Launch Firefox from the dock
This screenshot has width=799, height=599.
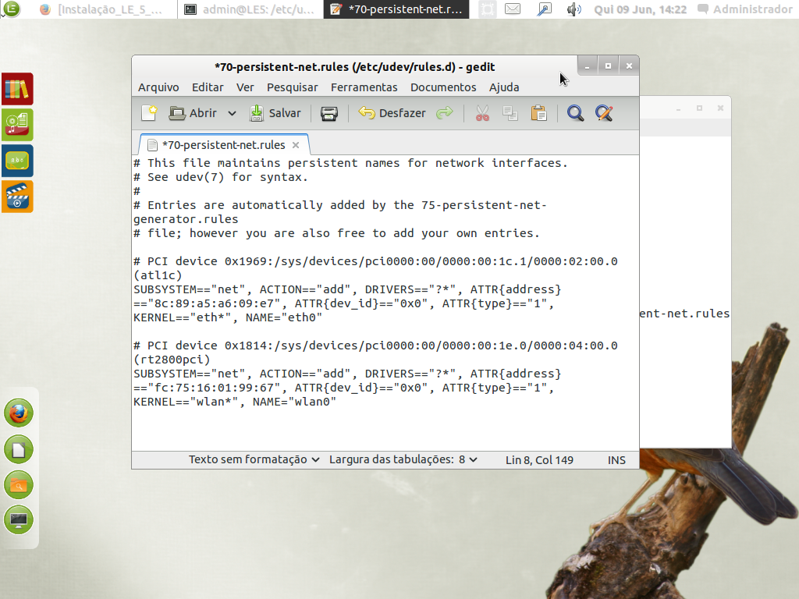[x=19, y=413]
